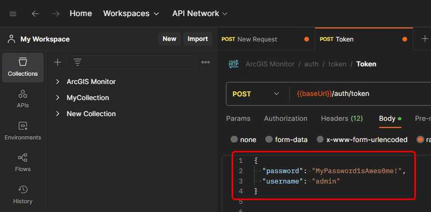This screenshot has width=431, height=212.
Task: Expand the New Collection collection
Action: pyautogui.click(x=58, y=114)
